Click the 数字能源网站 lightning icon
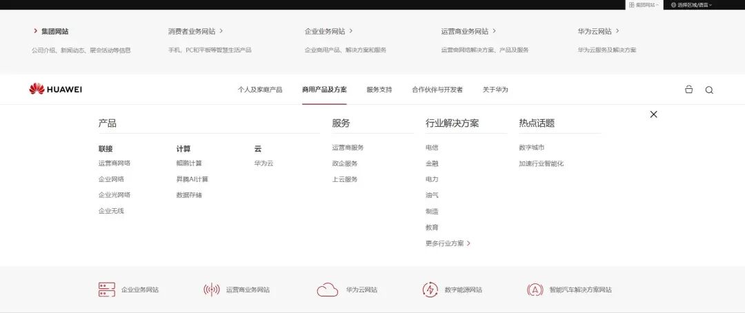The height and width of the screenshot is (313, 745). pos(430,290)
